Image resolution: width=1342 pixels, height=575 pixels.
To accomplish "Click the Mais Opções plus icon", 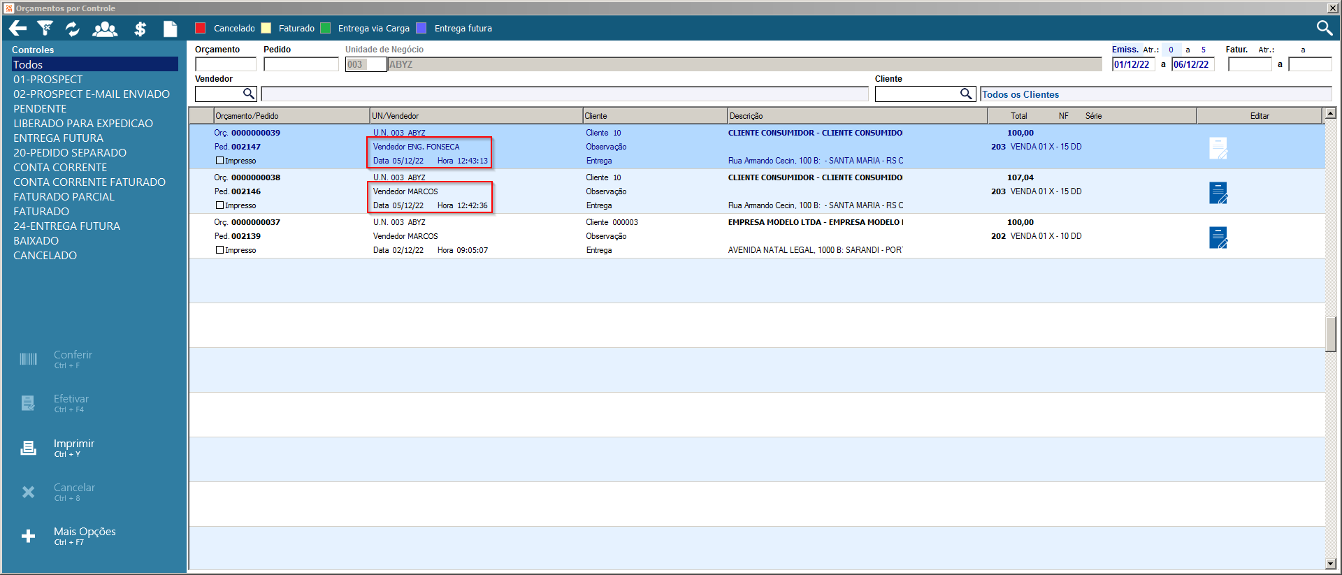I will coord(28,536).
